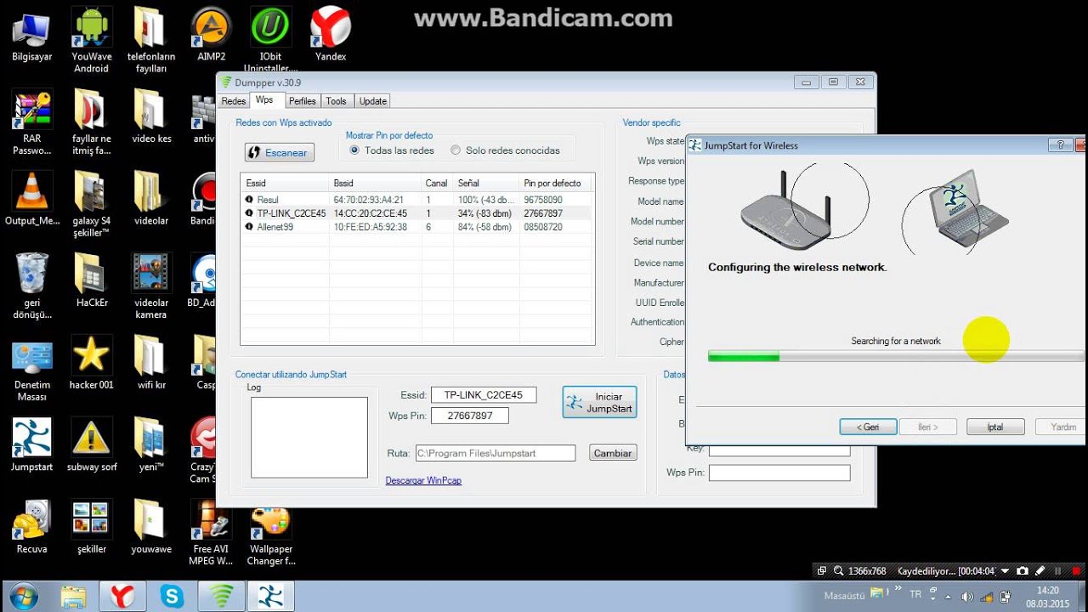Click the Essid column header
1088x612 pixels.
[x=286, y=183]
